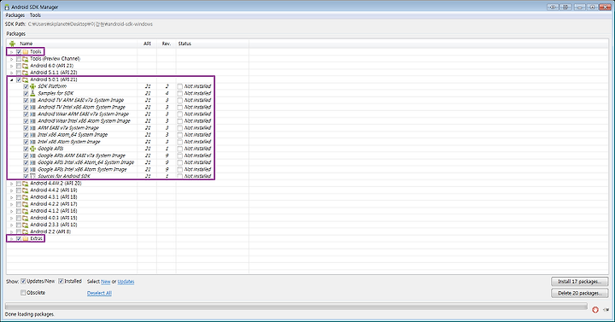Click the Android TV ARM EABI v7a image icon
Viewport: 615px width, 322px height.
[33, 101]
